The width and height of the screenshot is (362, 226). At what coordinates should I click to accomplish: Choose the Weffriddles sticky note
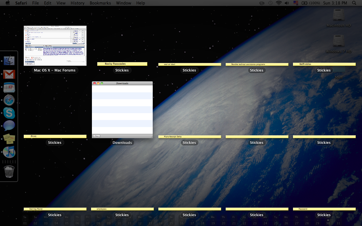point(324,64)
